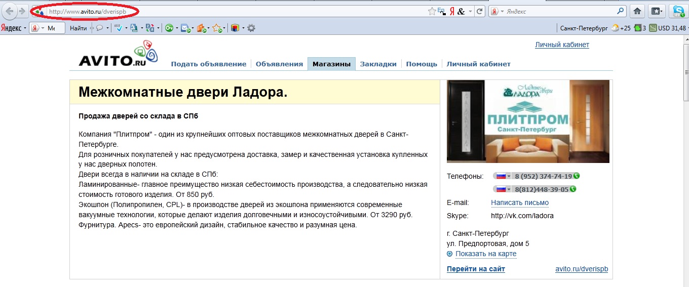Click the page translation icon in Yandex bar

[x=150, y=28]
